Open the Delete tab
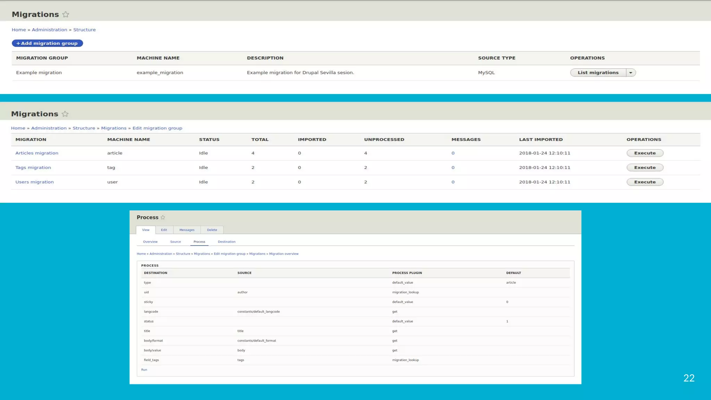 (x=212, y=230)
